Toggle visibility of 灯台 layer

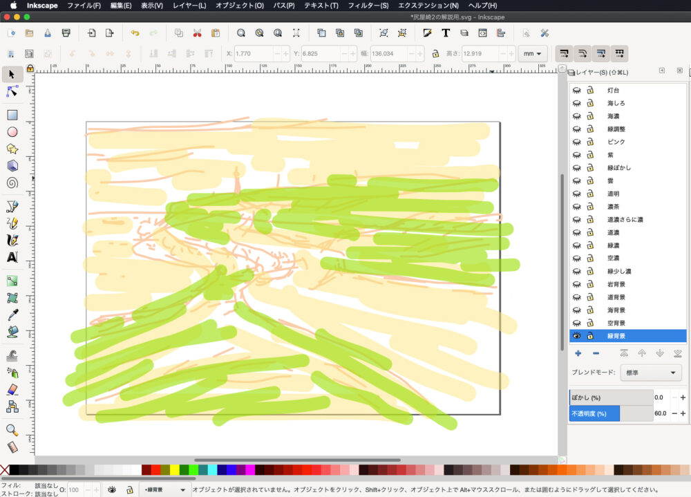pyautogui.click(x=576, y=91)
